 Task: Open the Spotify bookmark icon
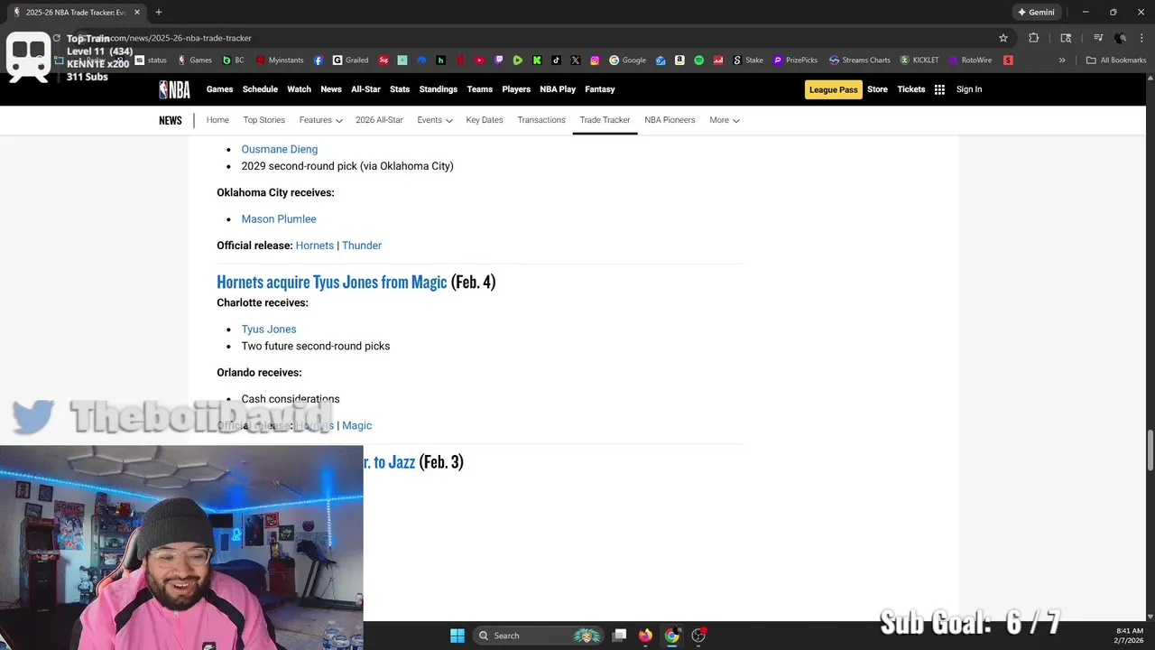pos(698,60)
